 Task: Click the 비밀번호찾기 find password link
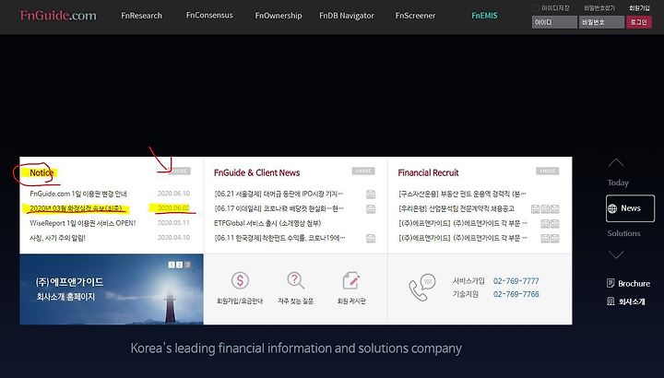pyautogui.click(x=599, y=8)
